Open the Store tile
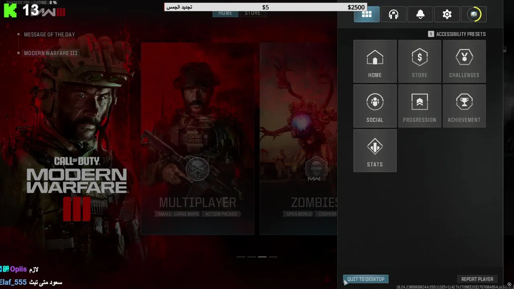 pyautogui.click(x=419, y=61)
